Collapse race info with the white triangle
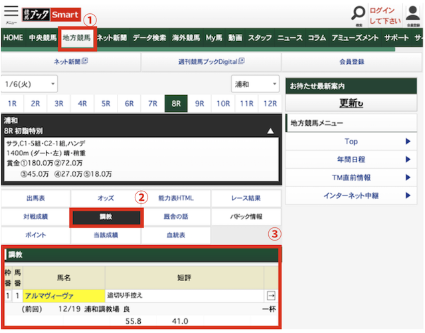This screenshot has width=425, height=333. point(270,131)
